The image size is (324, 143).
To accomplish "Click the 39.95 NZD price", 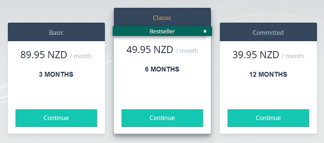I will tap(256, 55).
